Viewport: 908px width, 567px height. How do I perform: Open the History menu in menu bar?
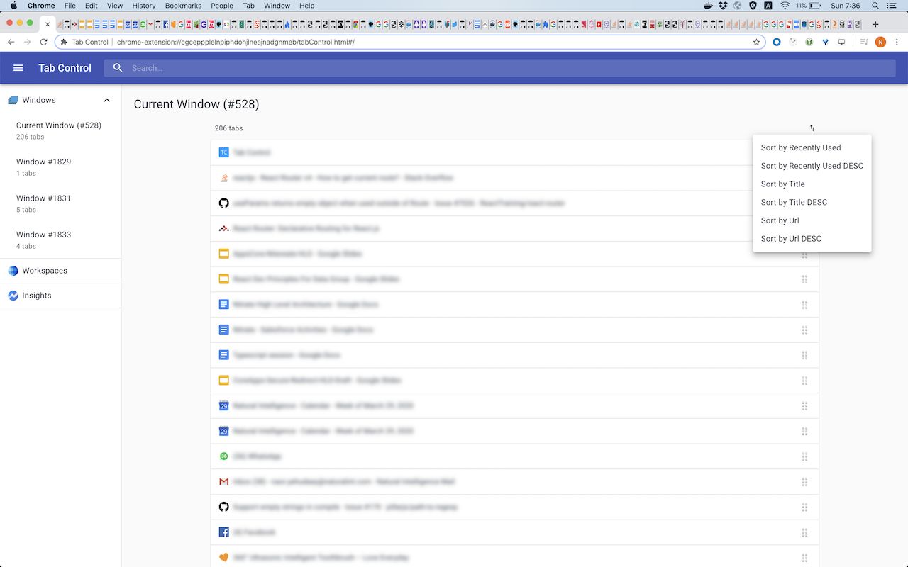pyautogui.click(x=143, y=6)
